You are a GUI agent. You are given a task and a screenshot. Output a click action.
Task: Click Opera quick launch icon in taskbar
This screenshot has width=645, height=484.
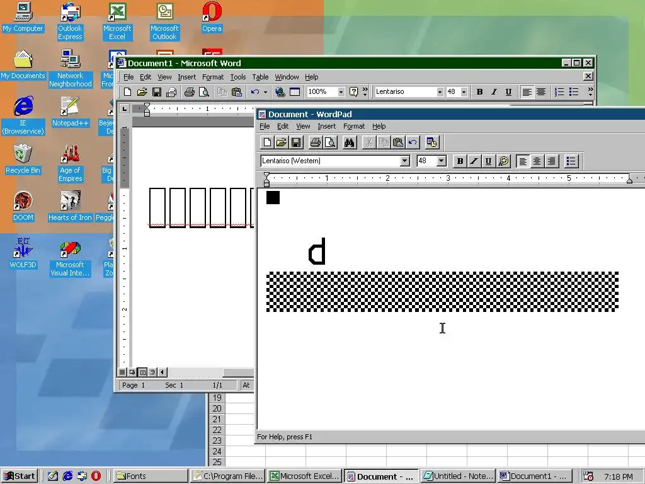pos(96,476)
